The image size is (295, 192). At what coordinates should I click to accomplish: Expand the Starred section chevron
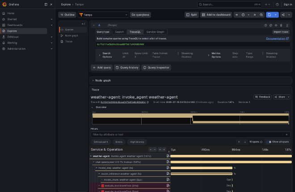point(51,19)
